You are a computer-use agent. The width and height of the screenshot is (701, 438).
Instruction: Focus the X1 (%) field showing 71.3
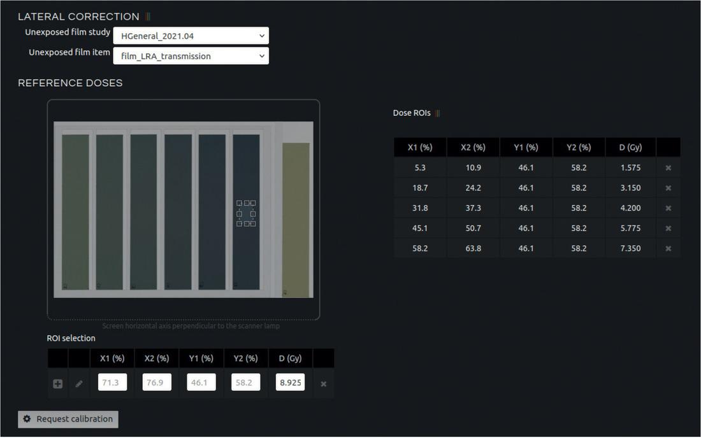(112, 383)
